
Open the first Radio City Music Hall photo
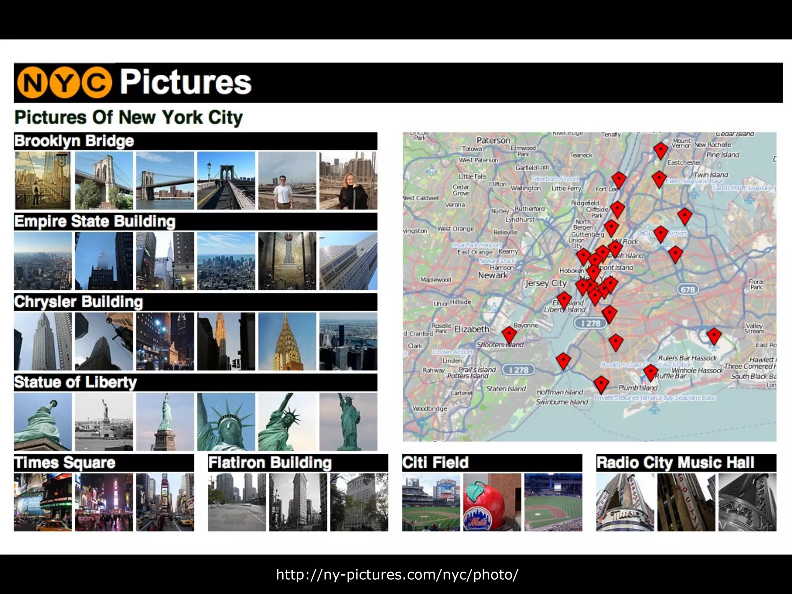(x=625, y=502)
